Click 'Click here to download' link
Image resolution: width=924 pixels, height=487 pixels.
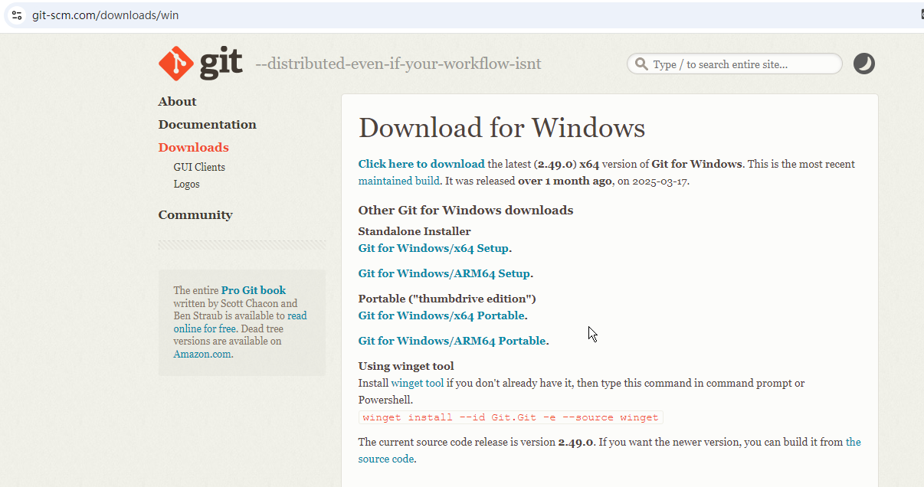[x=421, y=164]
